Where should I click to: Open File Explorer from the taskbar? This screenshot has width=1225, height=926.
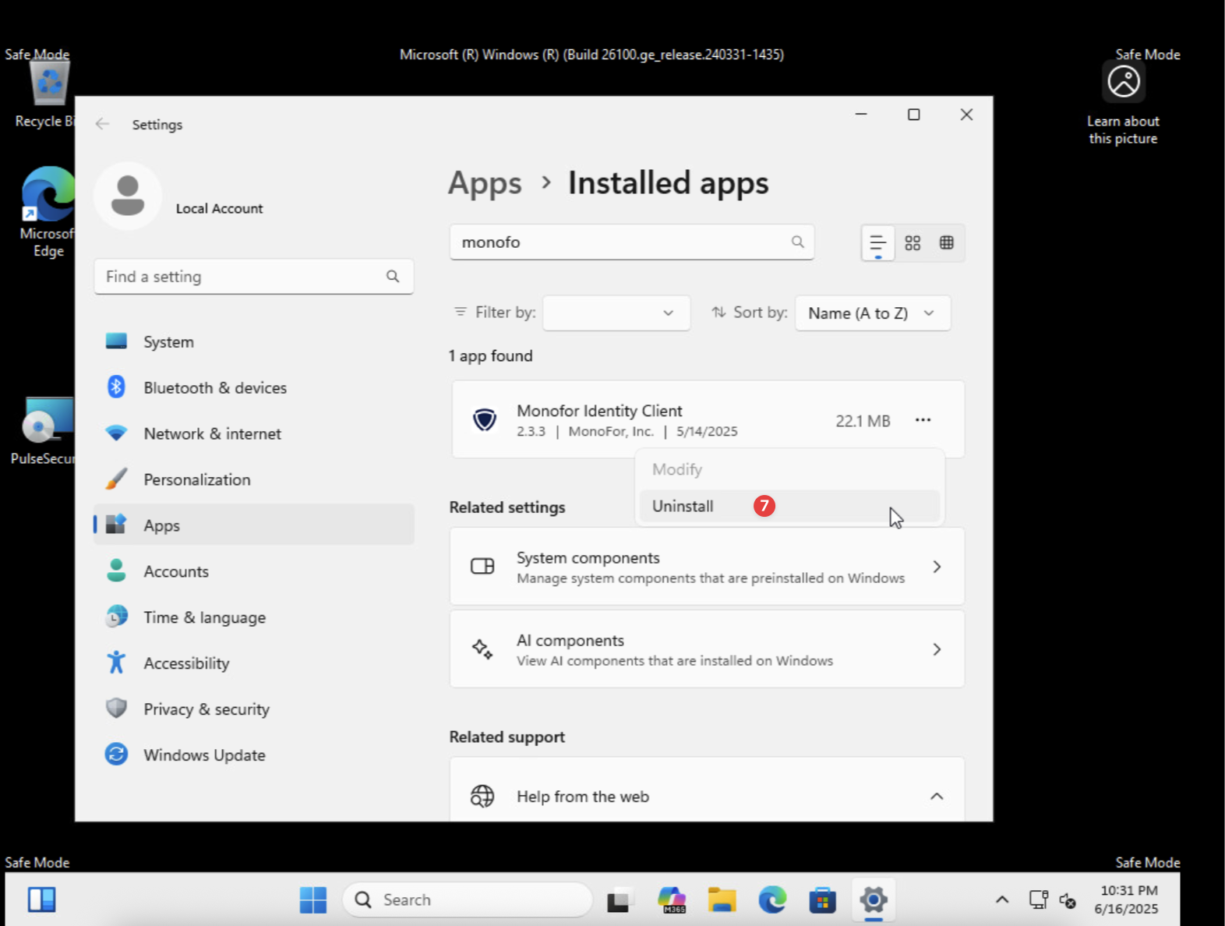(x=722, y=900)
